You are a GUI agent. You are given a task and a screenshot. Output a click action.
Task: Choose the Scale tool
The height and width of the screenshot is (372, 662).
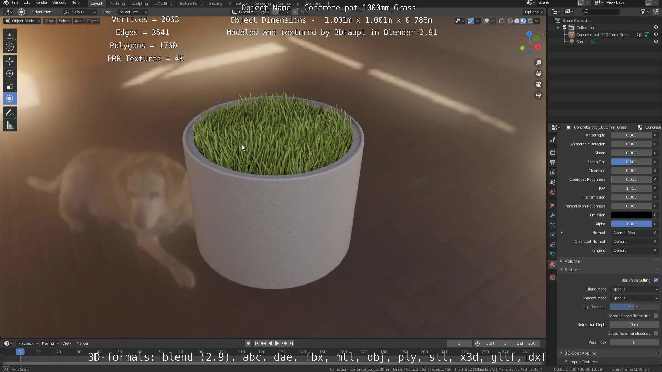(x=10, y=86)
